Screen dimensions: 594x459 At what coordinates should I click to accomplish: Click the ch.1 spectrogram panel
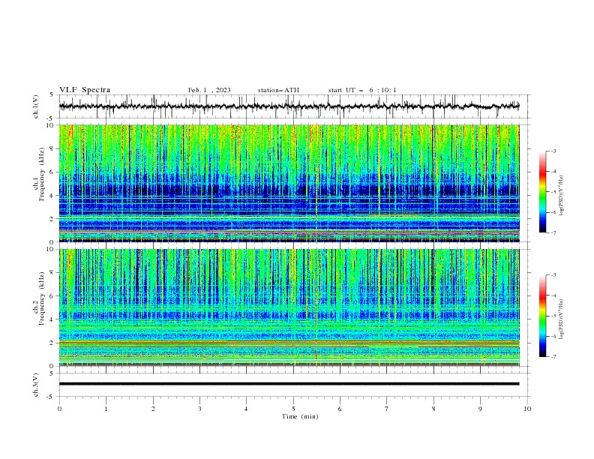289,183
